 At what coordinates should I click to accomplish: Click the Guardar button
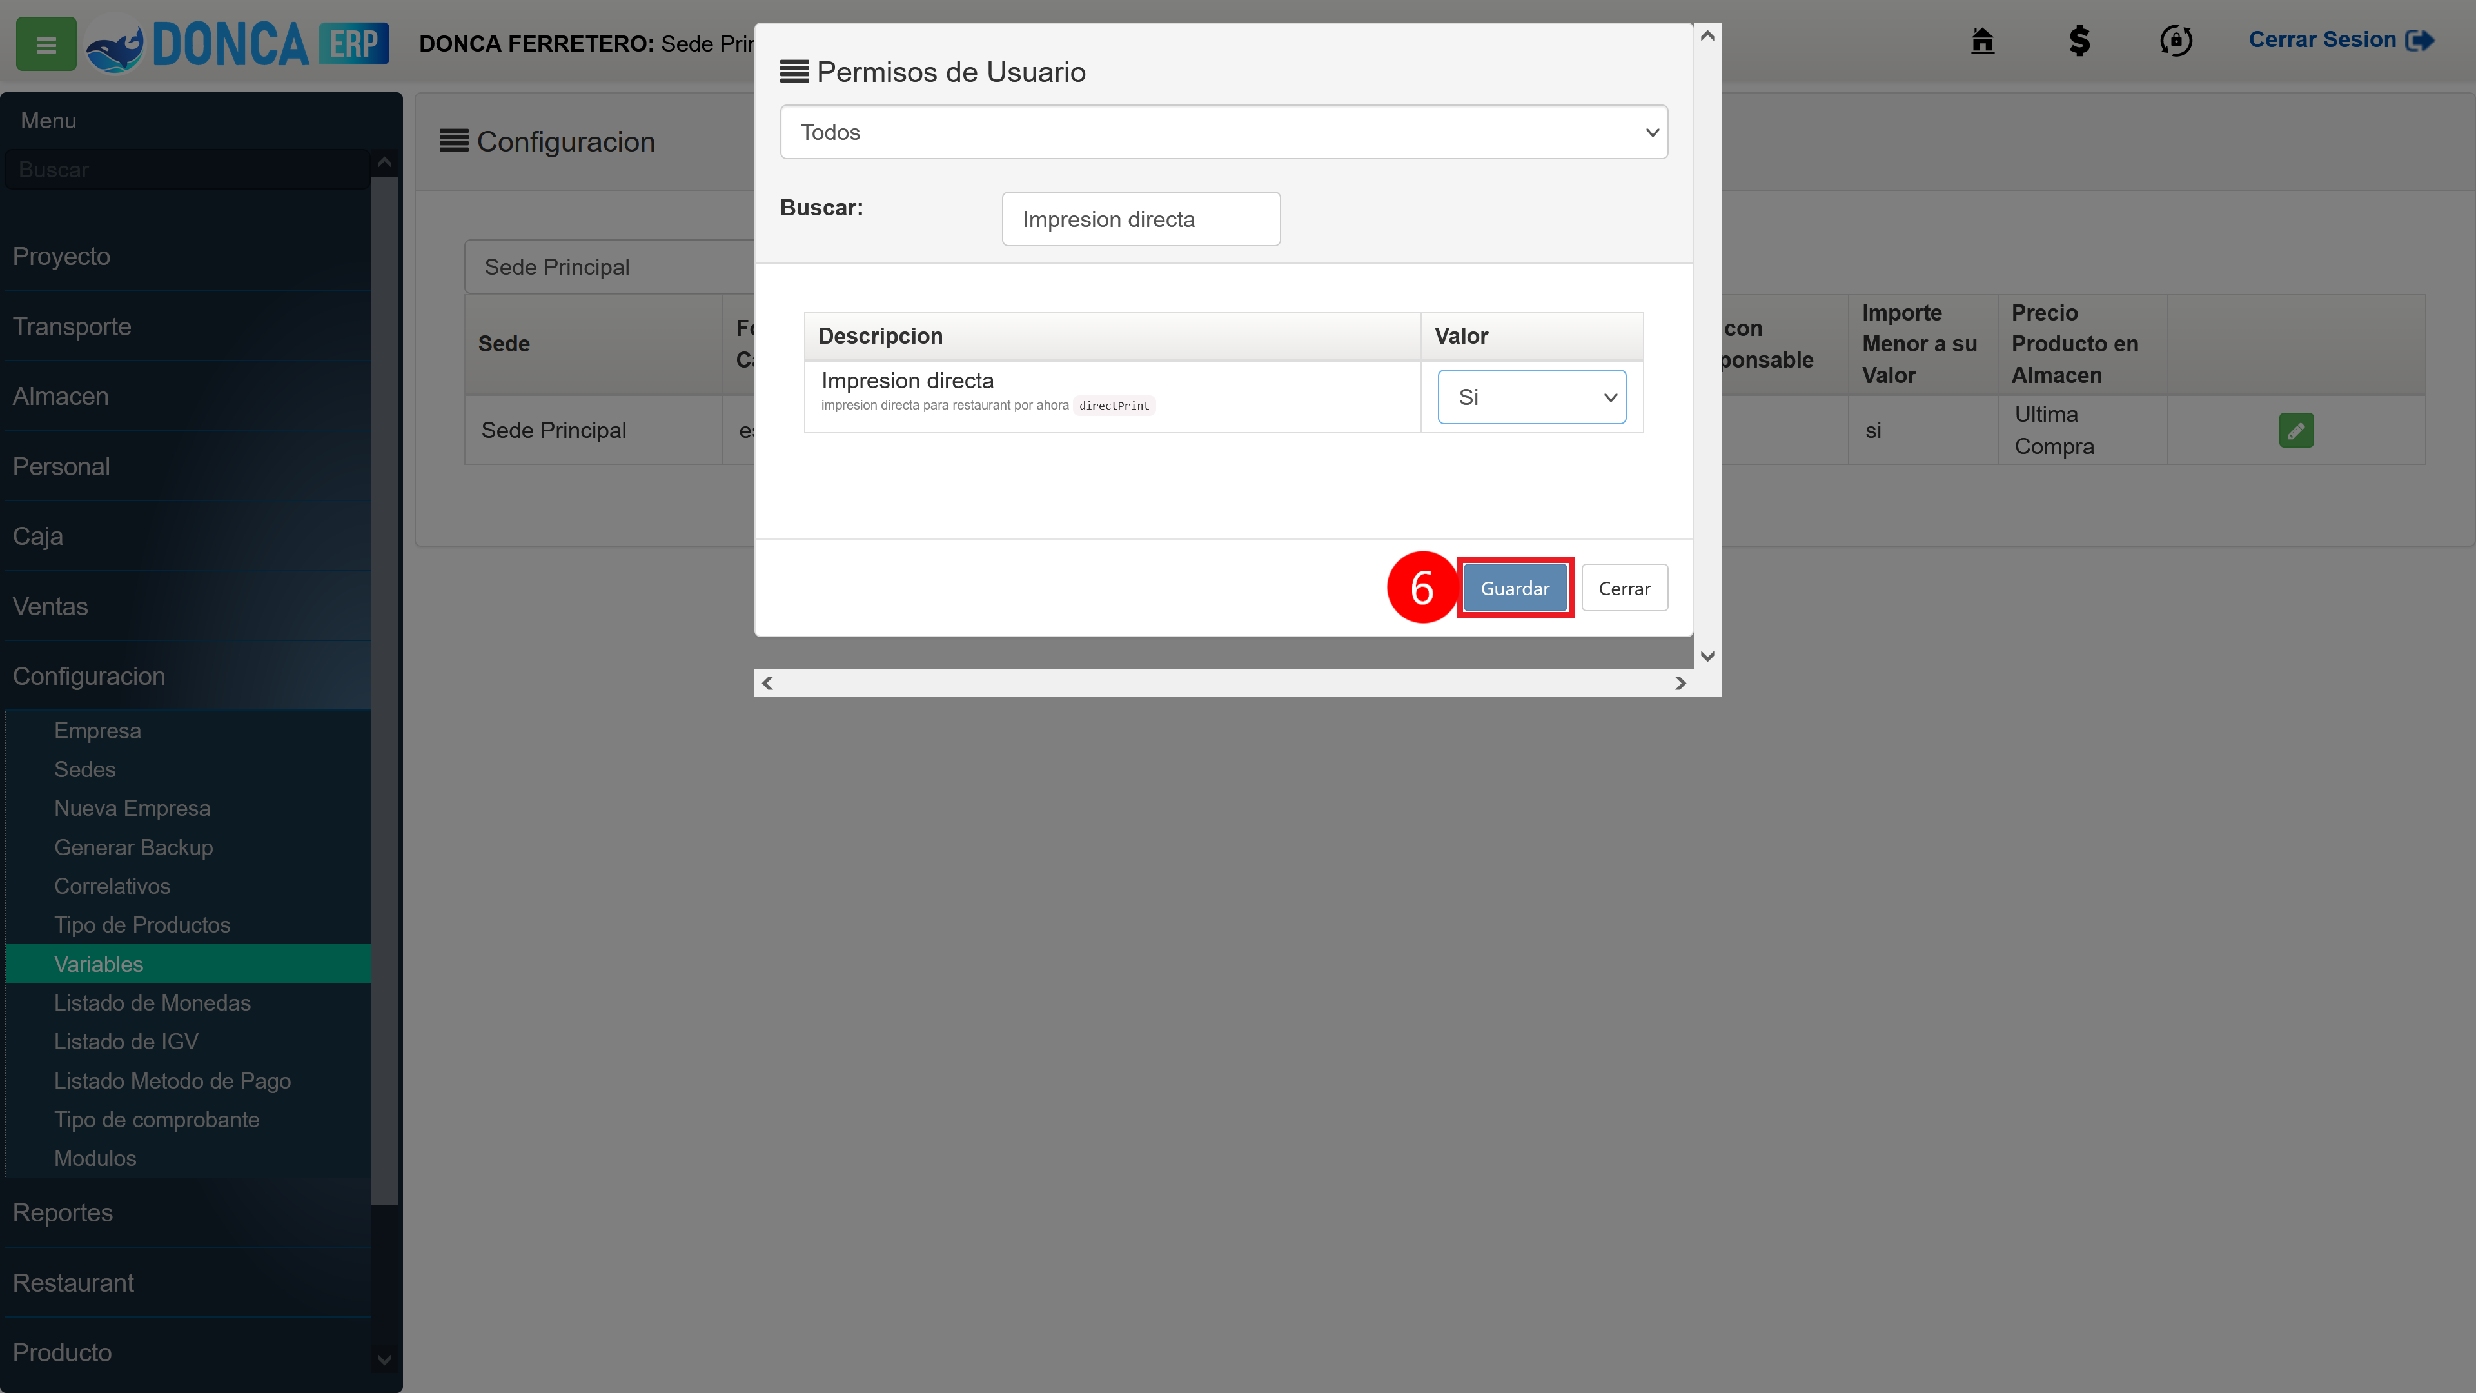click(1515, 588)
